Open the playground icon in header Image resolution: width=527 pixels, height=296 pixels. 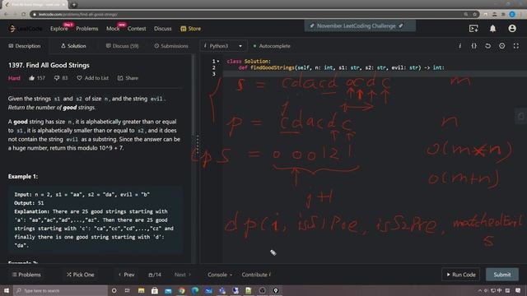[473, 29]
